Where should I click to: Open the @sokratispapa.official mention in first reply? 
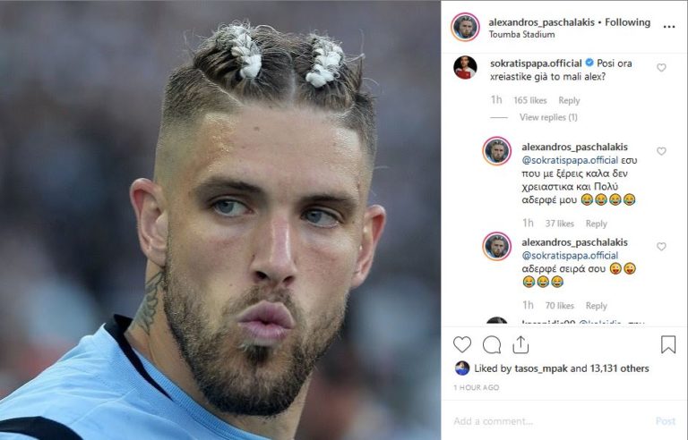coord(570,160)
